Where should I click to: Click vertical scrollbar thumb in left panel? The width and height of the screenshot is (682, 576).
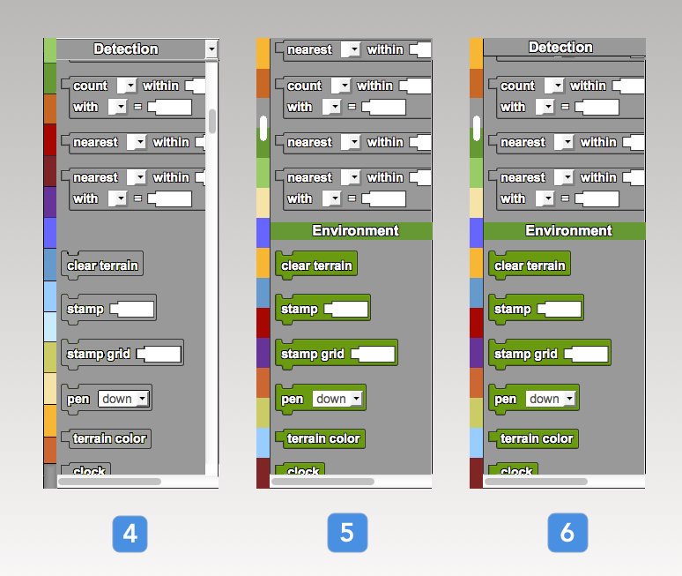212,121
